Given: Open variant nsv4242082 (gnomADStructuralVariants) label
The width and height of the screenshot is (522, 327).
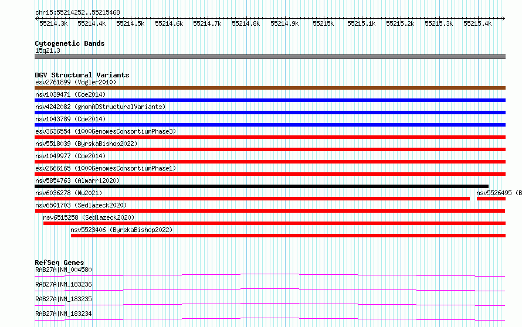Looking at the screenshot, I should click(100, 107).
